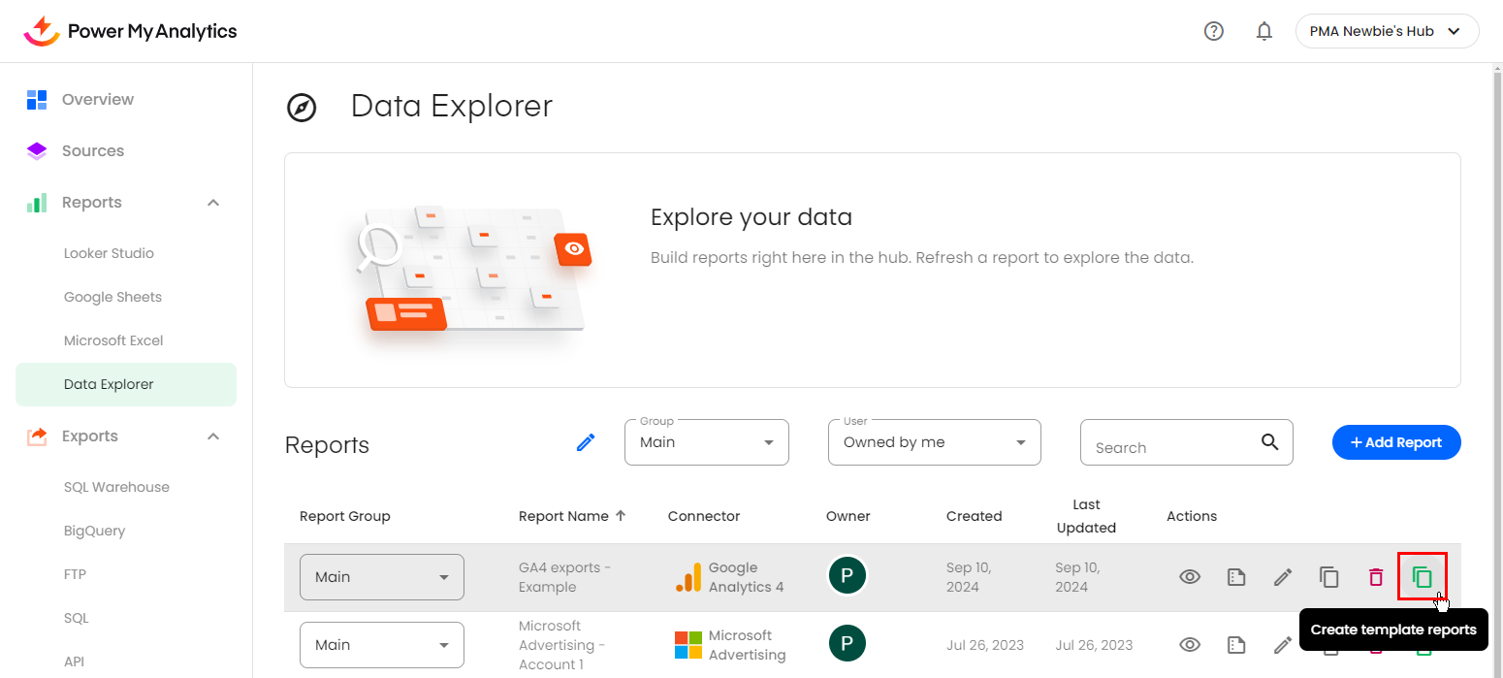Open the notifications bell

coord(1263,31)
